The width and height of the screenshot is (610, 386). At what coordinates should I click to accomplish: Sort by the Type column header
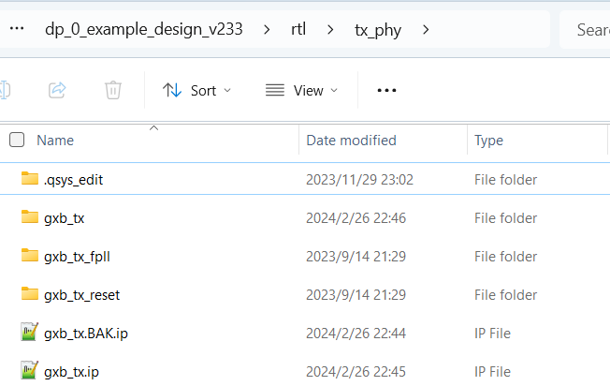point(488,141)
